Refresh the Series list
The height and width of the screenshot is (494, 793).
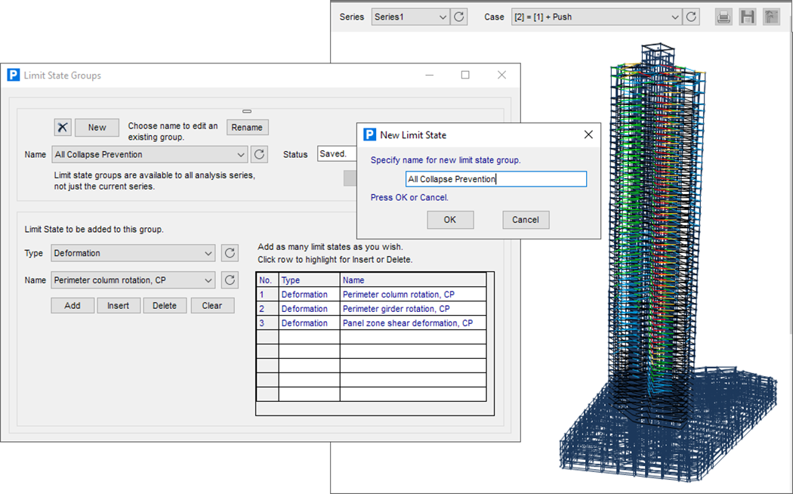click(459, 17)
